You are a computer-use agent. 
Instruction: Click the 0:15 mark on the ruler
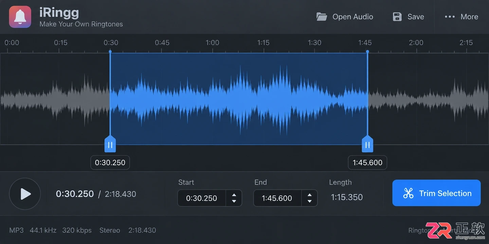[61, 43]
